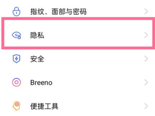This screenshot has height=116, width=155.
Task: Click the chevron arrow beside 隐私
Action: pyautogui.click(x=146, y=35)
